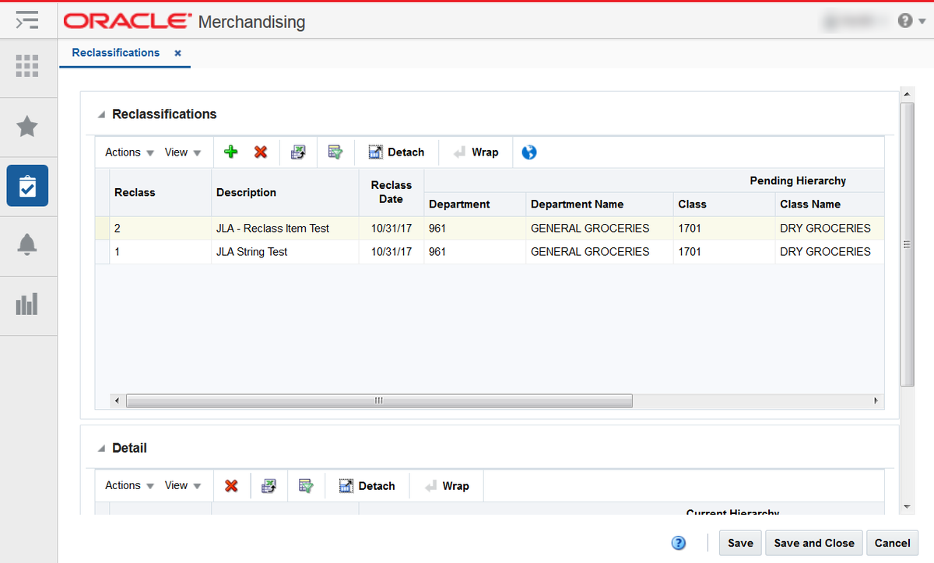Click the Reclass Date column header
The image size is (934, 563).
pyautogui.click(x=391, y=192)
